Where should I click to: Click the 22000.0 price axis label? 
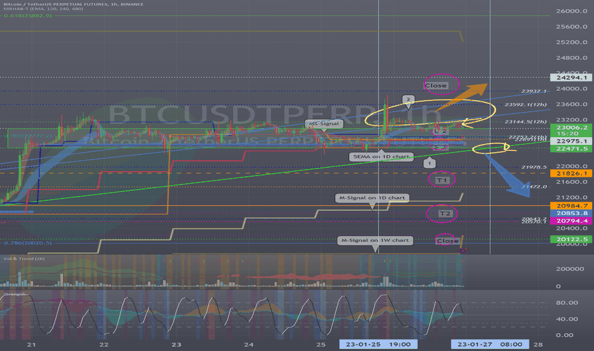click(x=571, y=166)
